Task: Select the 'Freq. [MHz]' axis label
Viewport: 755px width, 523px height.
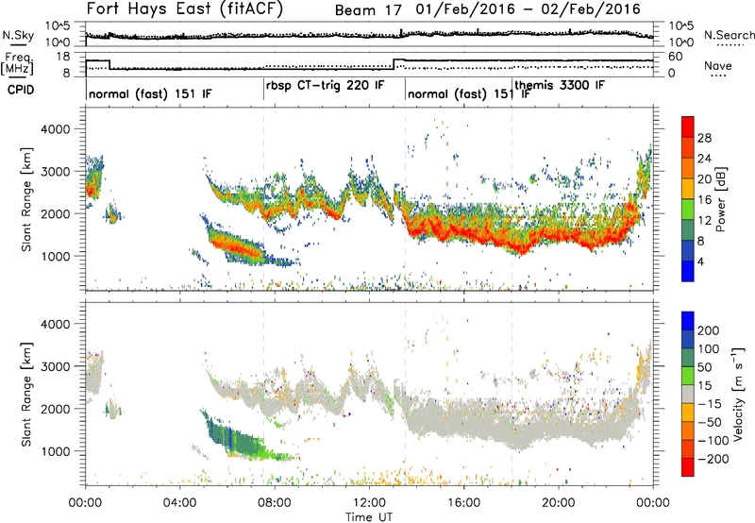Action: click(17, 63)
